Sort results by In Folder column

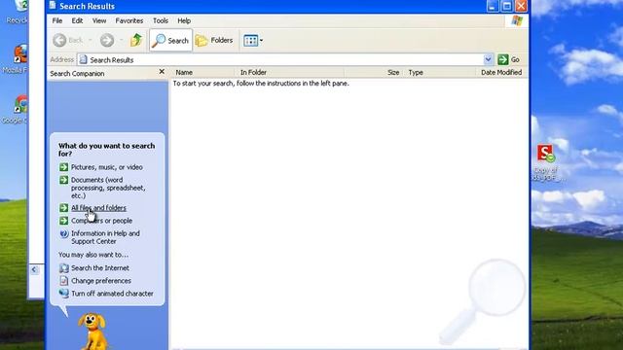tap(290, 72)
